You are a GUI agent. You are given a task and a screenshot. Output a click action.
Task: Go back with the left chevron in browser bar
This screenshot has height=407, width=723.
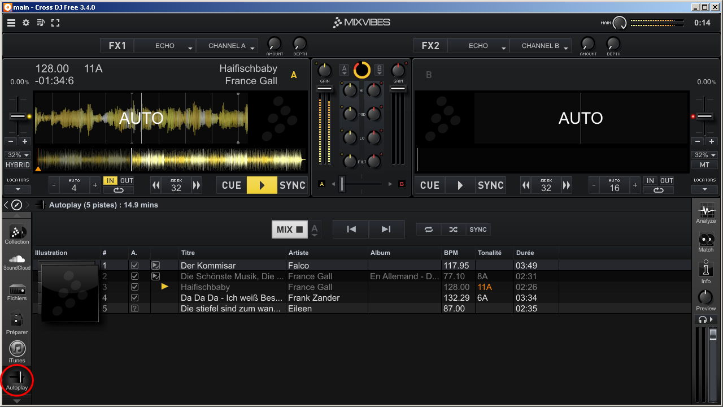[x=6, y=205]
